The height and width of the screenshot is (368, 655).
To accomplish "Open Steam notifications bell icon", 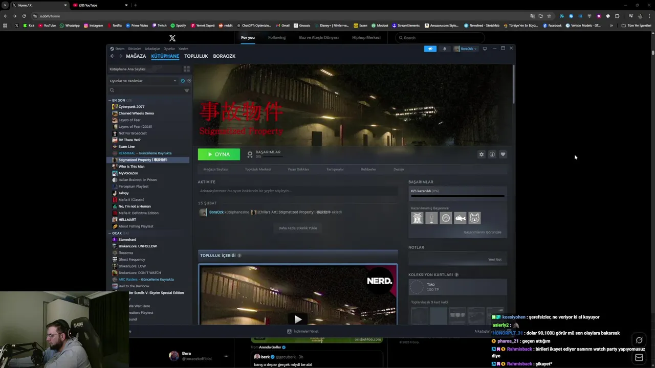I will point(444,49).
